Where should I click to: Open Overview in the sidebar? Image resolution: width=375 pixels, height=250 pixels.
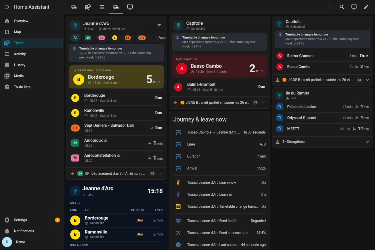click(32, 21)
